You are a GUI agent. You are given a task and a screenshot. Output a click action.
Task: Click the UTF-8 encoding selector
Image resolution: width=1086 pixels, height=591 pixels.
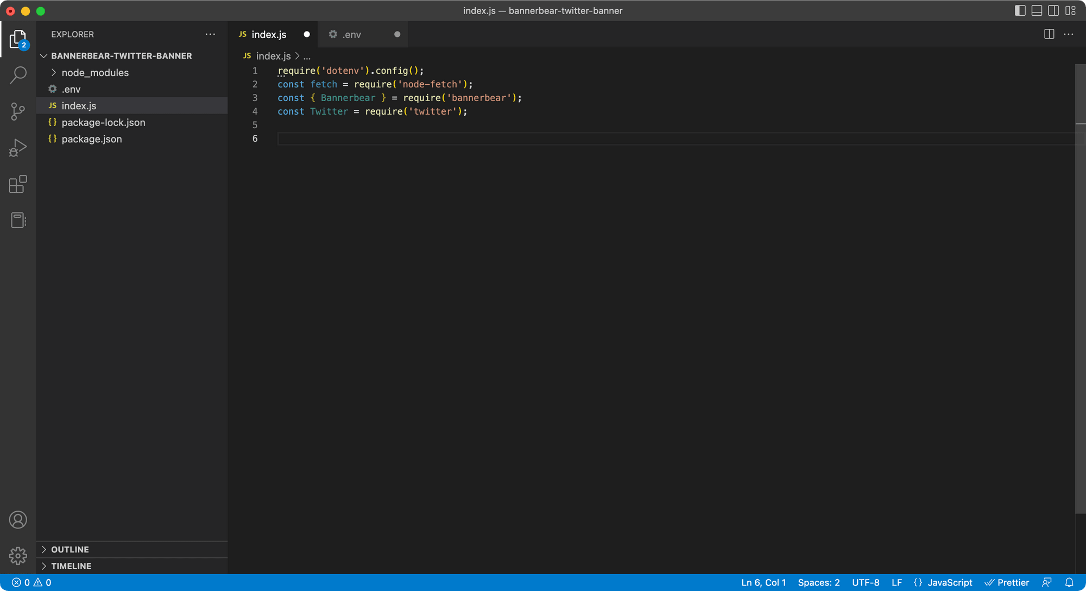pos(866,582)
